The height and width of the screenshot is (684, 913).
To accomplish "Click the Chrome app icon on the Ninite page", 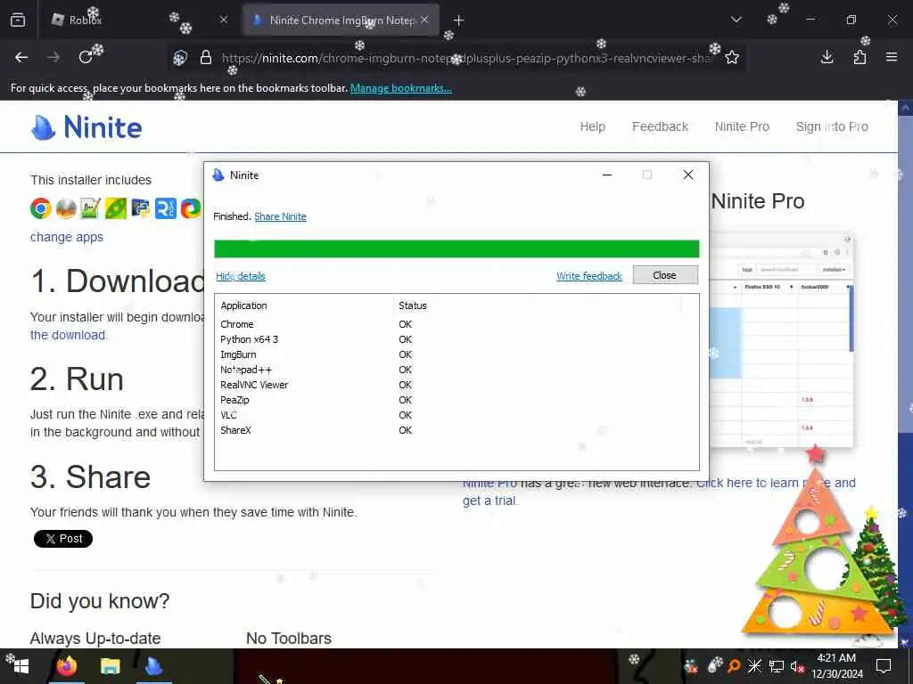I will pos(41,208).
